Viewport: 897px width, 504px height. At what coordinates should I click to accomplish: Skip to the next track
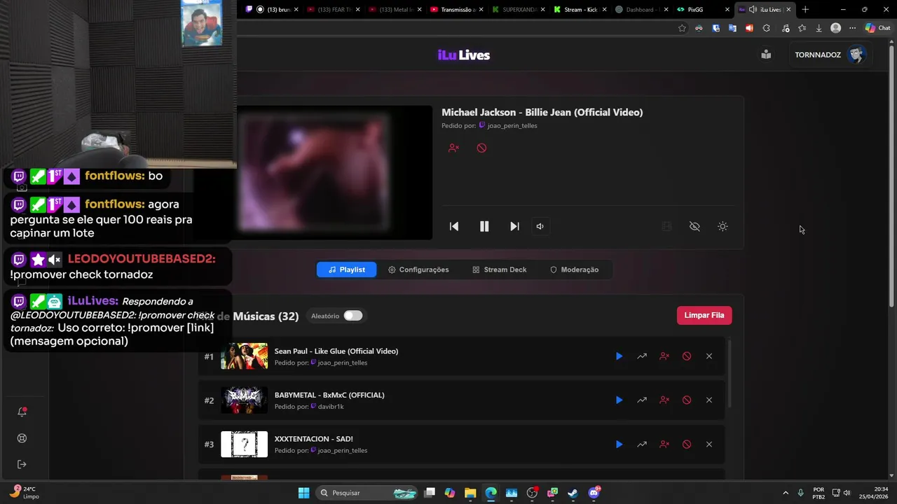514,226
